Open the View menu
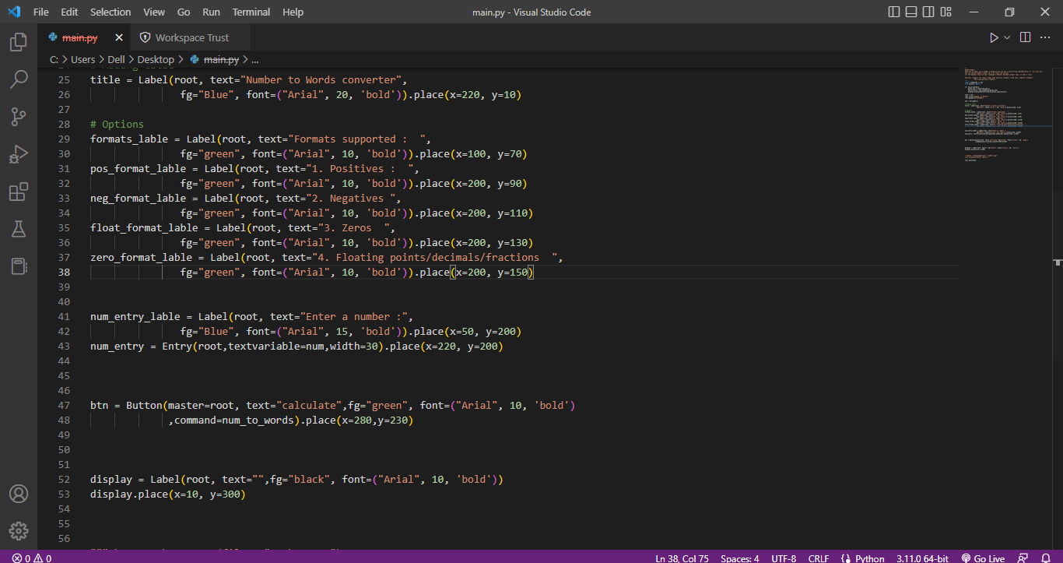This screenshot has width=1063, height=563. (x=154, y=12)
